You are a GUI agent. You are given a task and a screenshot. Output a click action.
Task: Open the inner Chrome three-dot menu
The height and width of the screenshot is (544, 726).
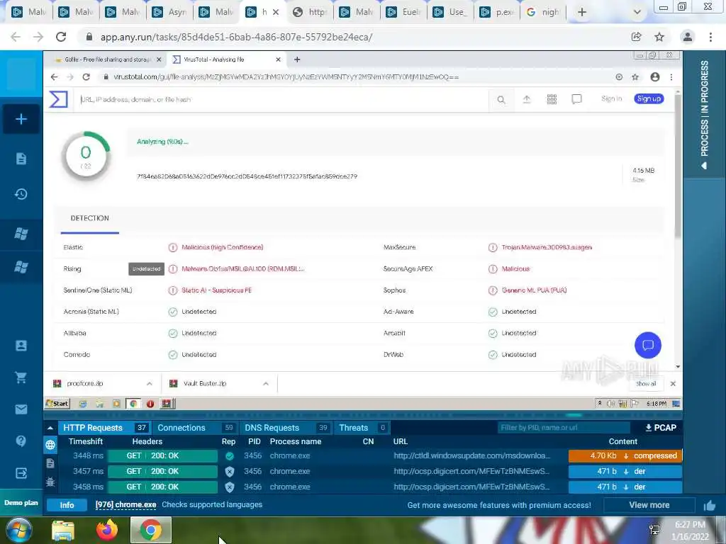(x=671, y=77)
